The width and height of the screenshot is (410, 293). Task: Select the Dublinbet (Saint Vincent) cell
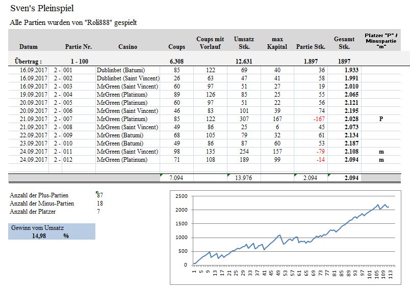[x=128, y=78]
